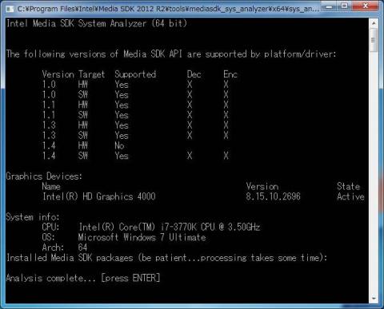
Task: Click the console window system menu icon
Action: [10, 9]
